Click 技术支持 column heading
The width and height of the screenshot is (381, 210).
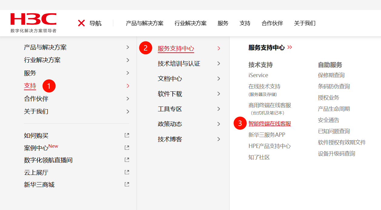click(x=260, y=65)
